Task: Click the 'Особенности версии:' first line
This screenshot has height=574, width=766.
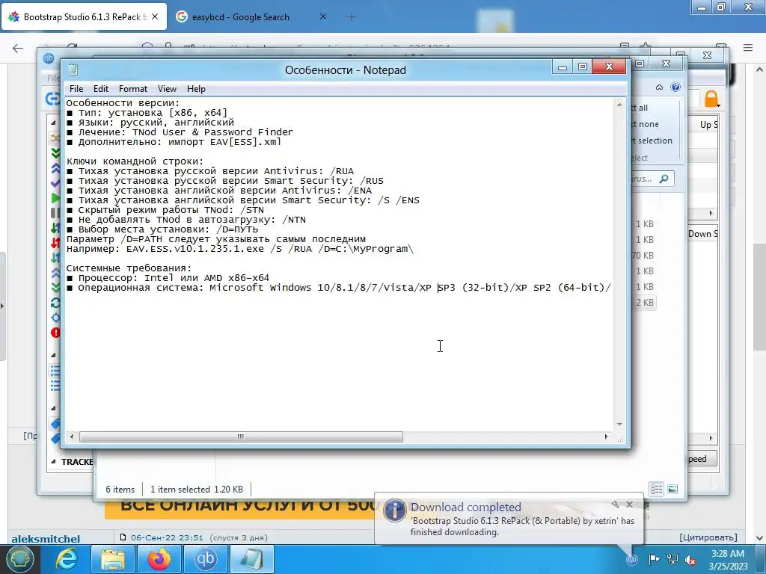Action: [x=123, y=103]
